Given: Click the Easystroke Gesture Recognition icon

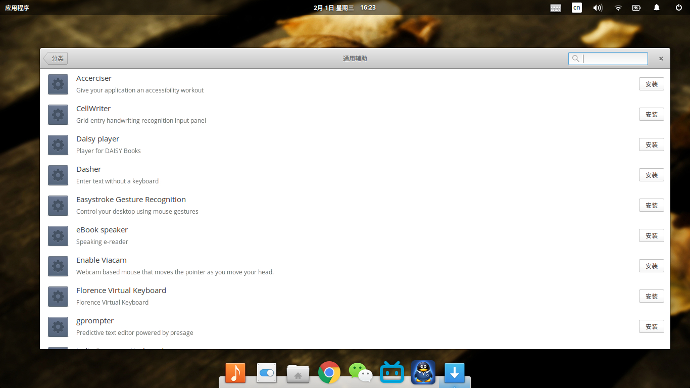Looking at the screenshot, I should click(58, 206).
